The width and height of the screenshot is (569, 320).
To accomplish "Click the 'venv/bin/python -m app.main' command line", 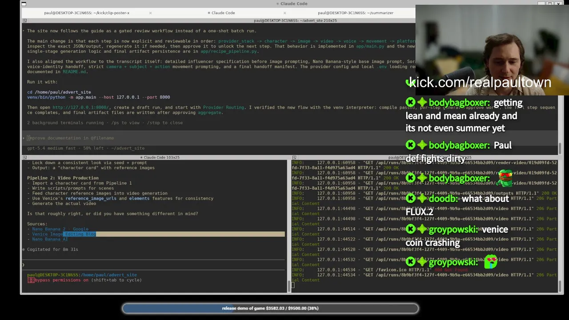I will [x=98, y=97].
